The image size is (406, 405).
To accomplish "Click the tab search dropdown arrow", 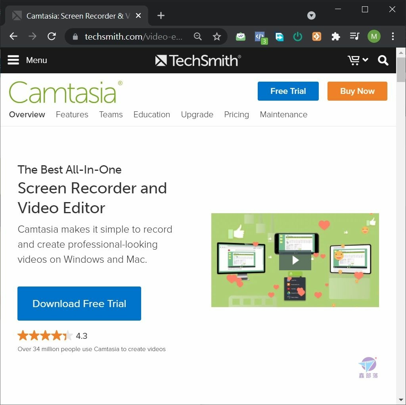I will click(x=311, y=15).
